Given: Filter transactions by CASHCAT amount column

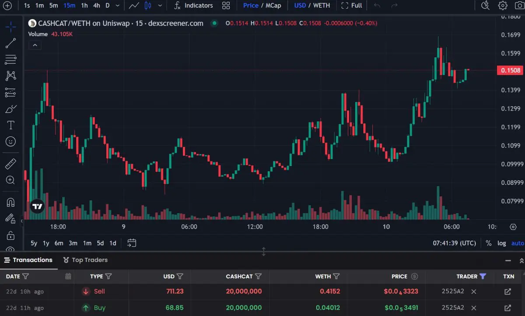Looking at the screenshot, I should pyautogui.click(x=258, y=276).
